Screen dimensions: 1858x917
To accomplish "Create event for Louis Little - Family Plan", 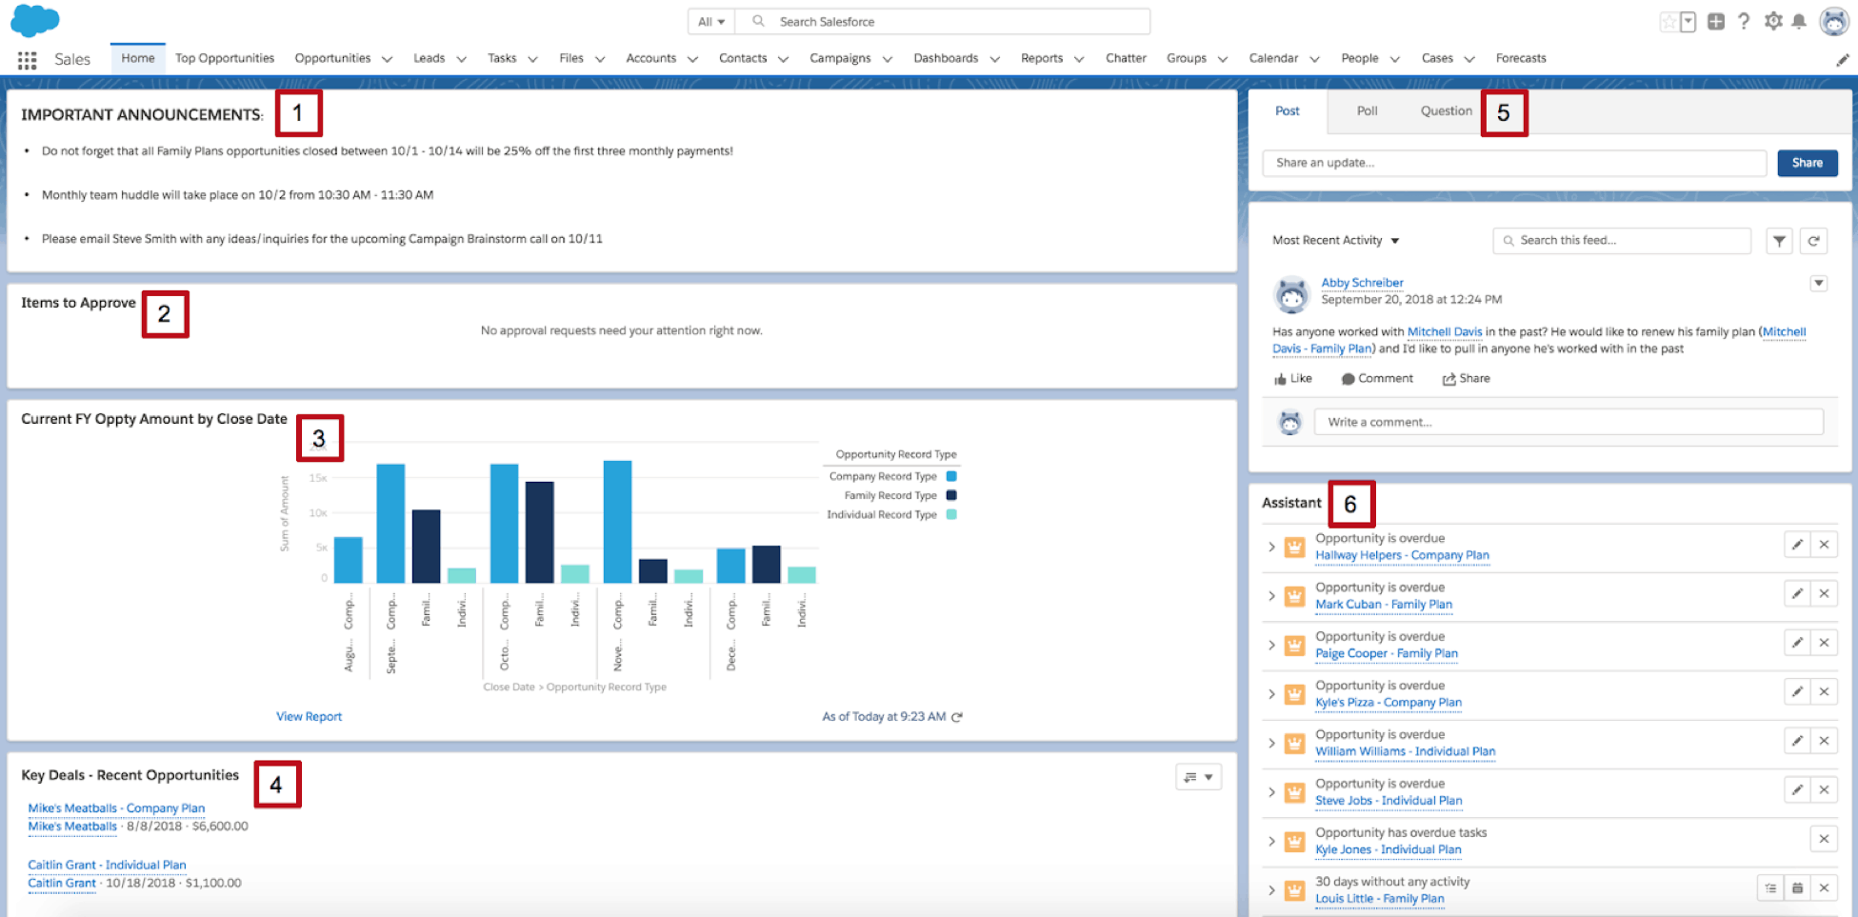I will tap(1797, 888).
